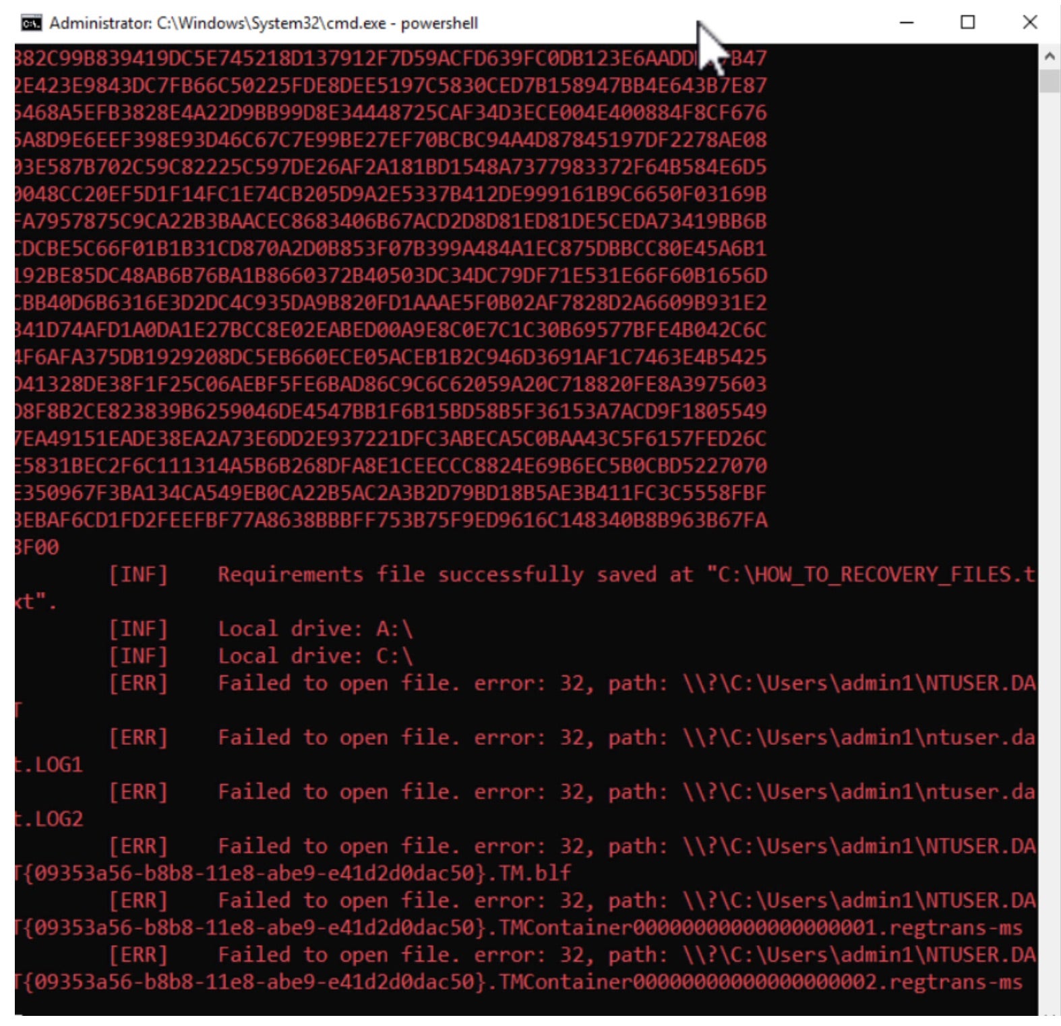This screenshot has height=1026, width=1061.
Task: Click the cmd.exe icon in title bar
Action: tap(31, 23)
